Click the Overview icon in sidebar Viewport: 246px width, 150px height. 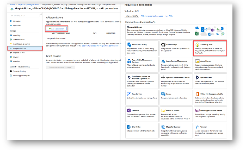[x=11, y=21]
